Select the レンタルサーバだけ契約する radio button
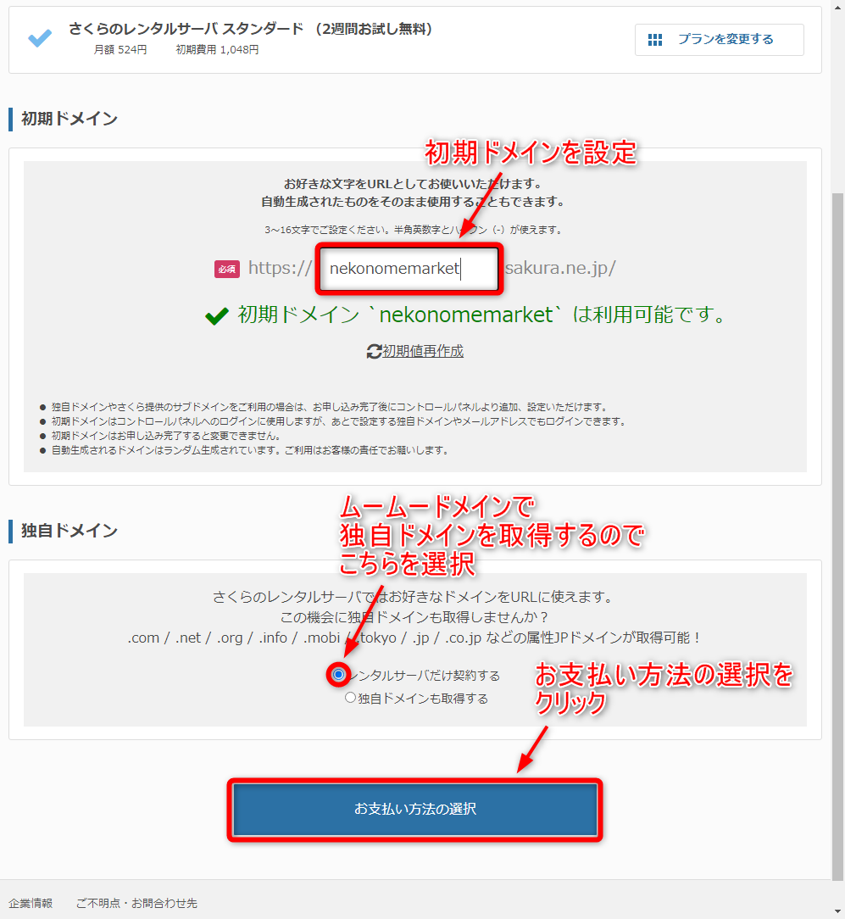The height and width of the screenshot is (919, 845). pos(339,675)
